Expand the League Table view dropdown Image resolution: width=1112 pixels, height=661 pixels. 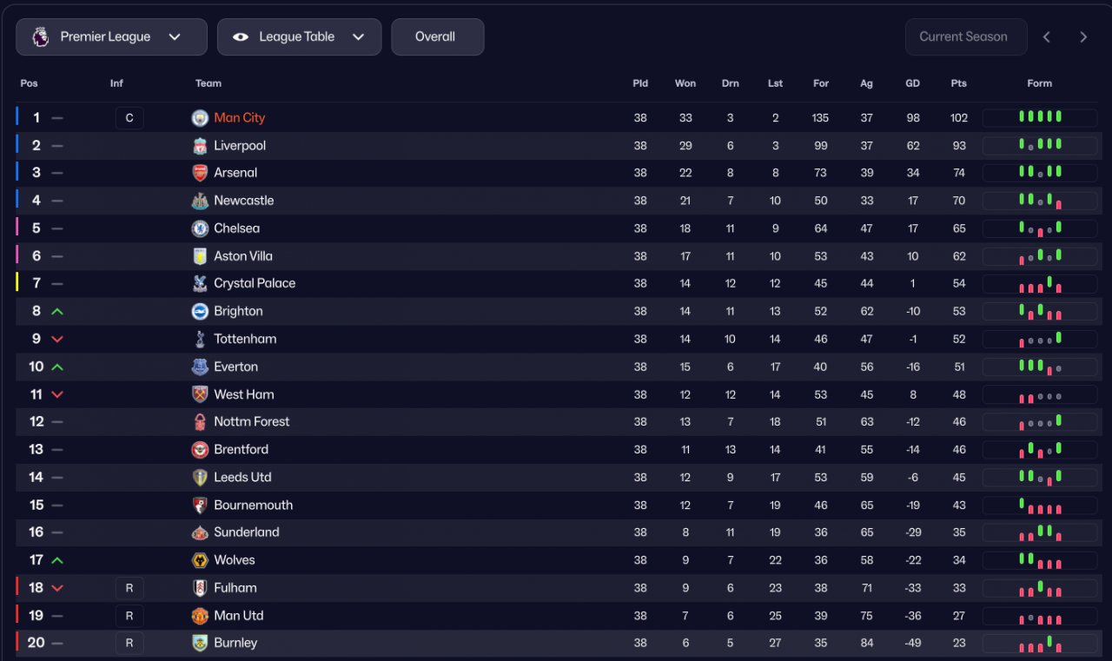point(299,37)
